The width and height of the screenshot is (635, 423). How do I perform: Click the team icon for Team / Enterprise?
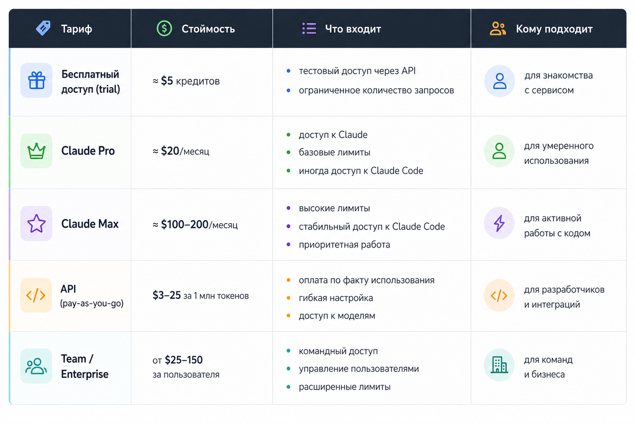pyautogui.click(x=37, y=366)
